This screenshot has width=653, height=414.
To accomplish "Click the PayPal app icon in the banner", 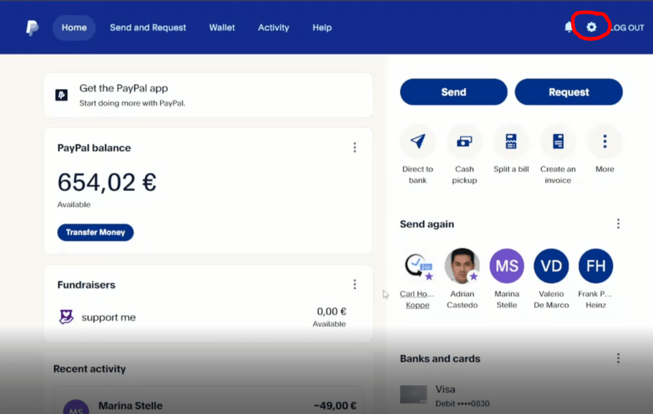I will click(62, 95).
